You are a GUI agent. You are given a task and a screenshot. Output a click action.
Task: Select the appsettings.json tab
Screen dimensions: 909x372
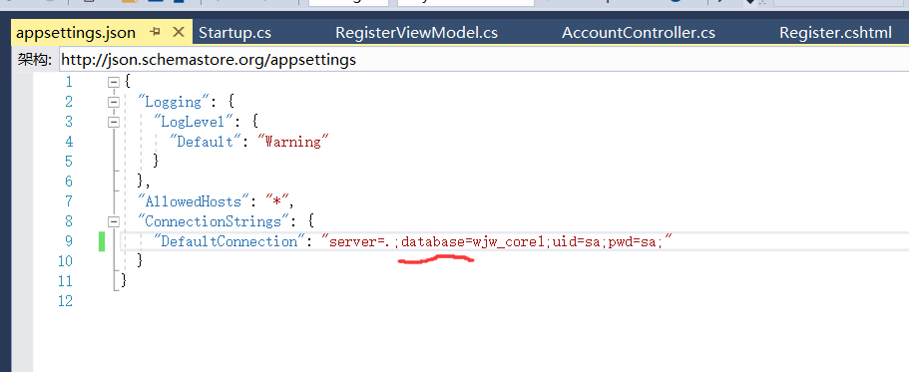[x=76, y=33]
